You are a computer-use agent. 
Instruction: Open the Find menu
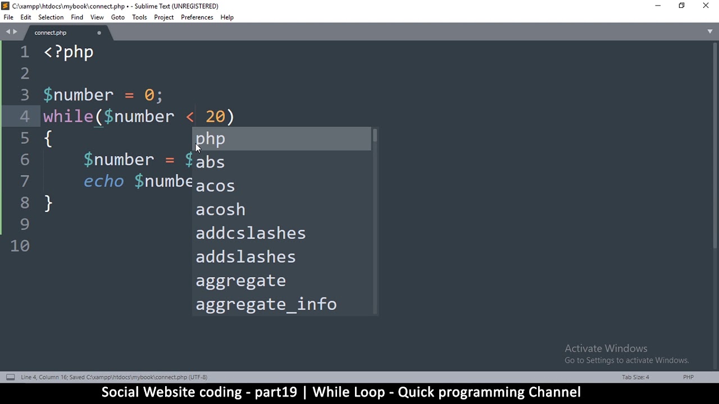77,17
